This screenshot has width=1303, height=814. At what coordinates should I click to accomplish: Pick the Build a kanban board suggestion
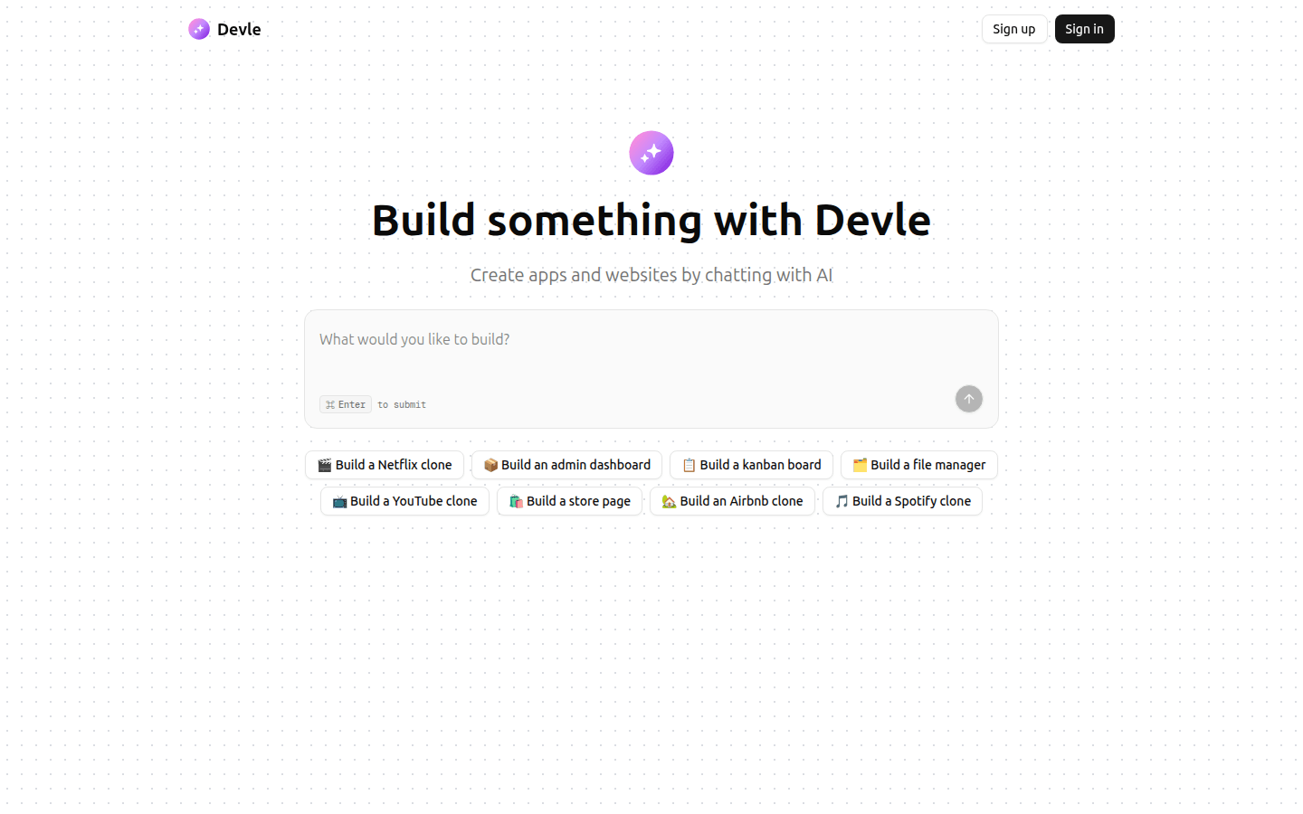(751, 465)
